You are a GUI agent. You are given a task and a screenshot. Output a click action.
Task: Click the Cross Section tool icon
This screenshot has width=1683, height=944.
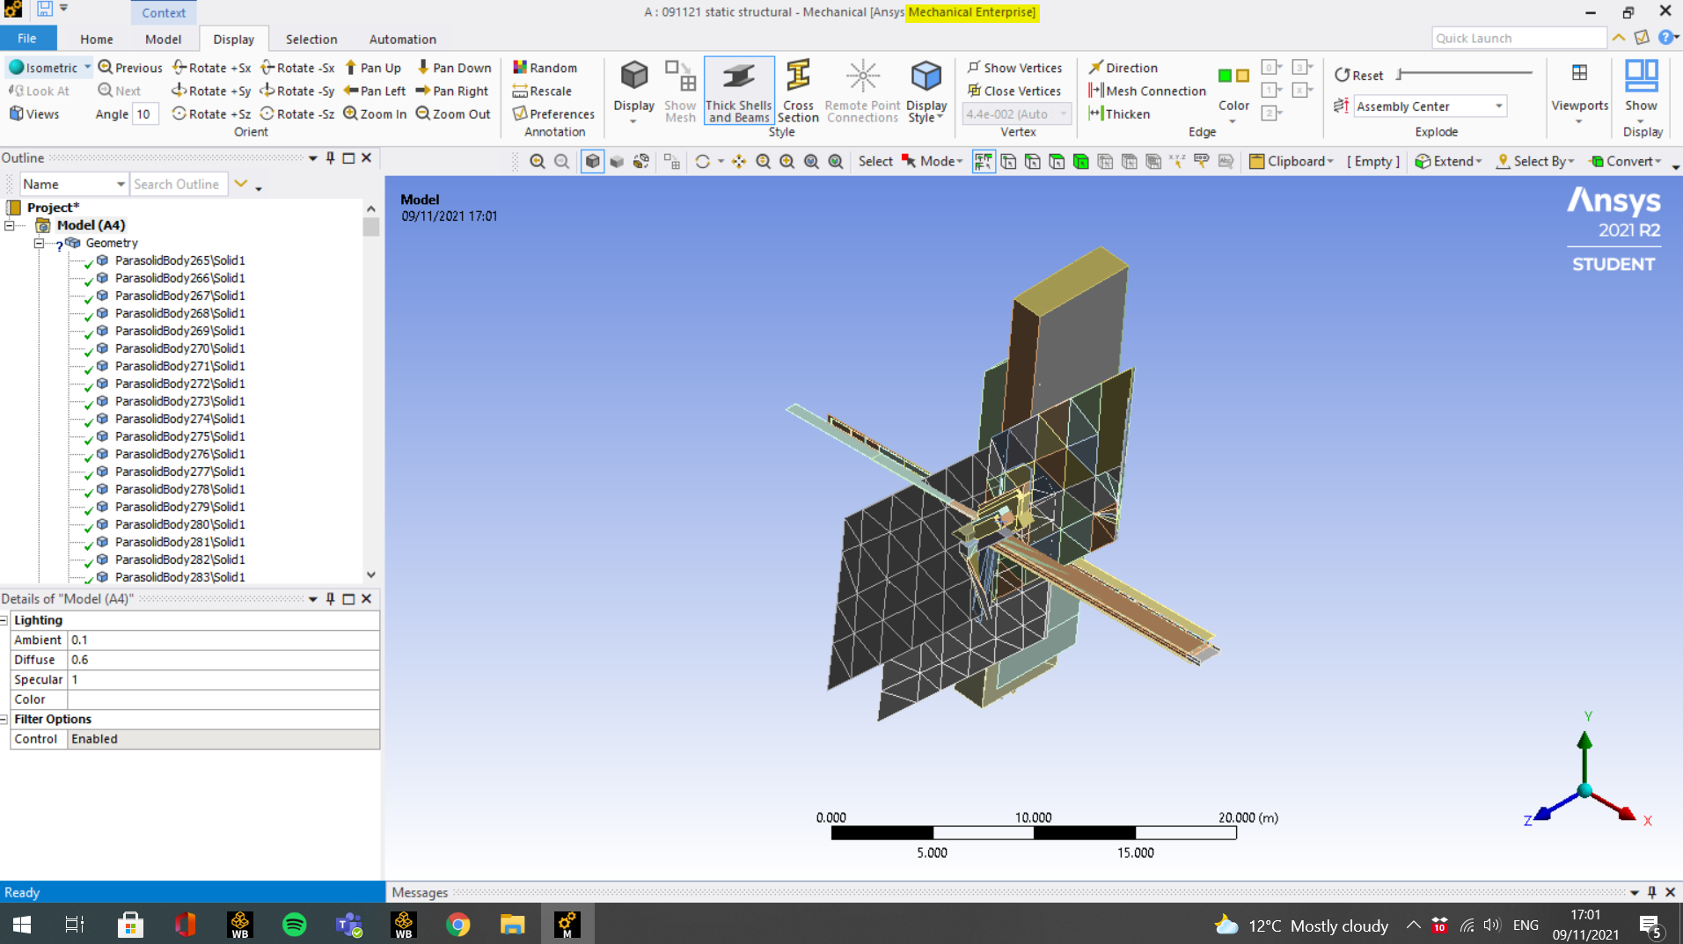tap(798, 77)
